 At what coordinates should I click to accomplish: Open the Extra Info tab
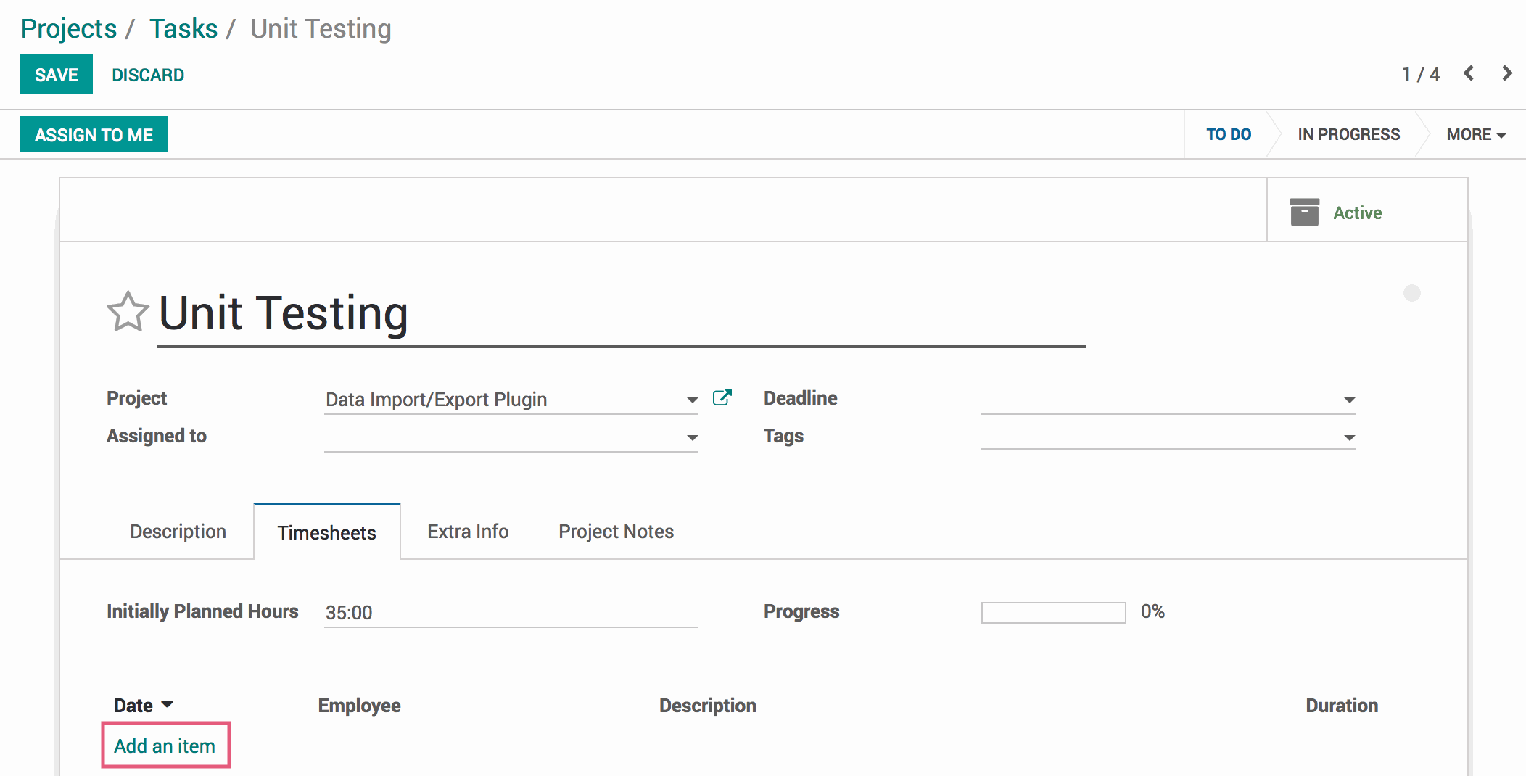click(468, 532)
